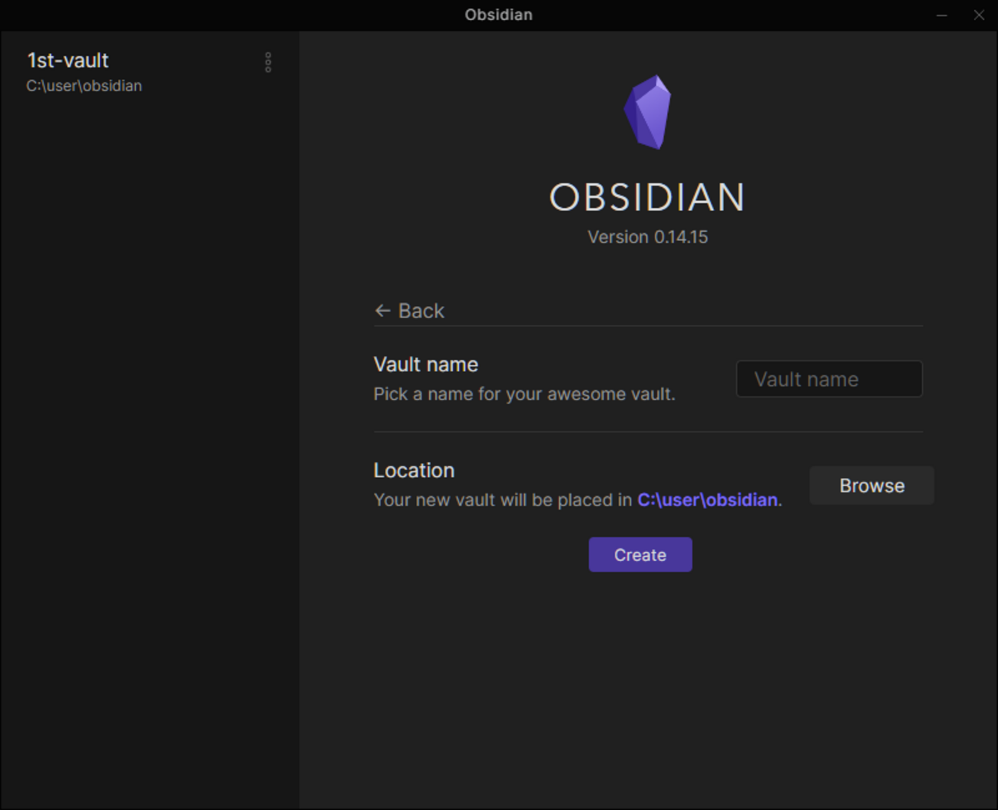Click the back arrow icon

[382, 311]
